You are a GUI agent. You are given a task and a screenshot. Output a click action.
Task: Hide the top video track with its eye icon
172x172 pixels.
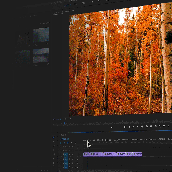[x=72, y=147]
